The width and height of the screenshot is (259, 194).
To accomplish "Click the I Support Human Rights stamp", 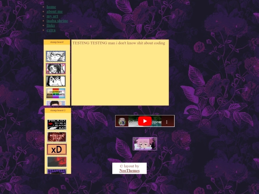I will (x=56, y=93).
